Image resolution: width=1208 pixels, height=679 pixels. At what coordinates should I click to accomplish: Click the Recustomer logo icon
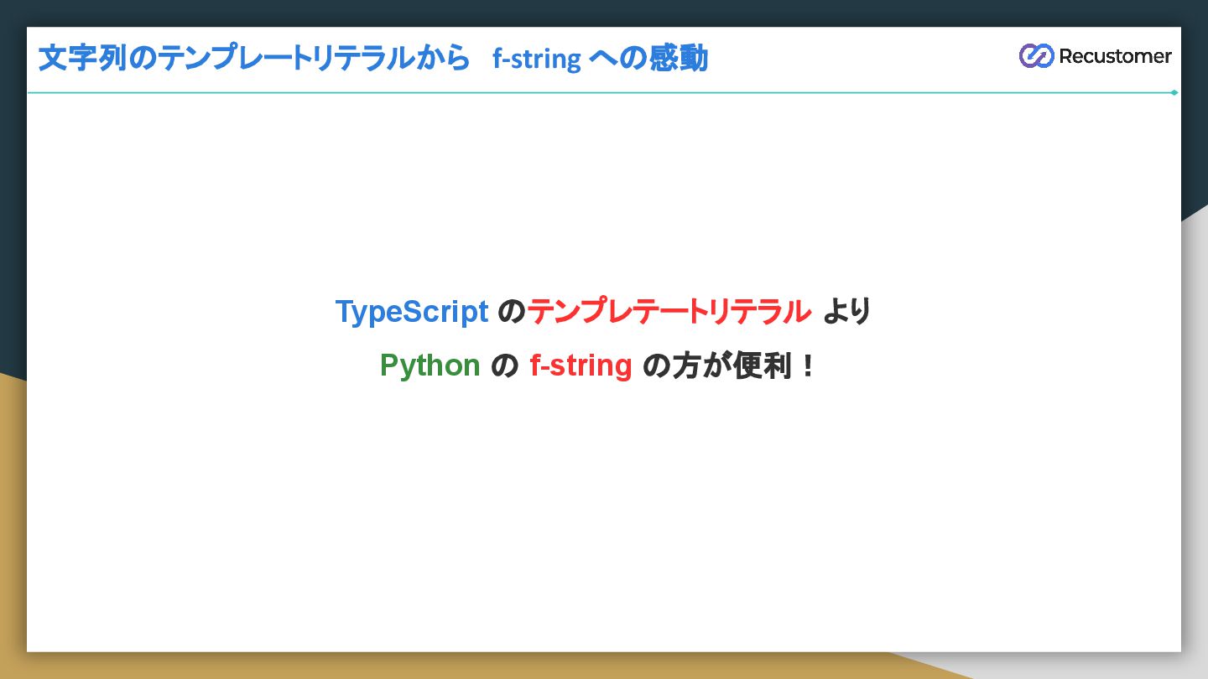tap(1036, 56)
